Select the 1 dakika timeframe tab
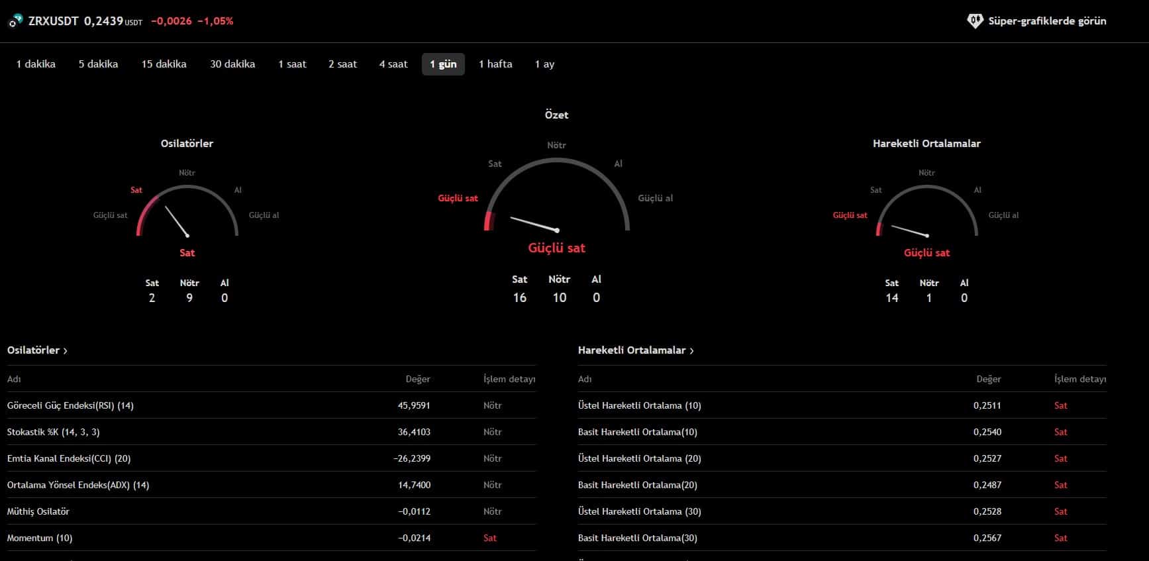The width and height of the screenshot is (1149, 561). point(36,64)
